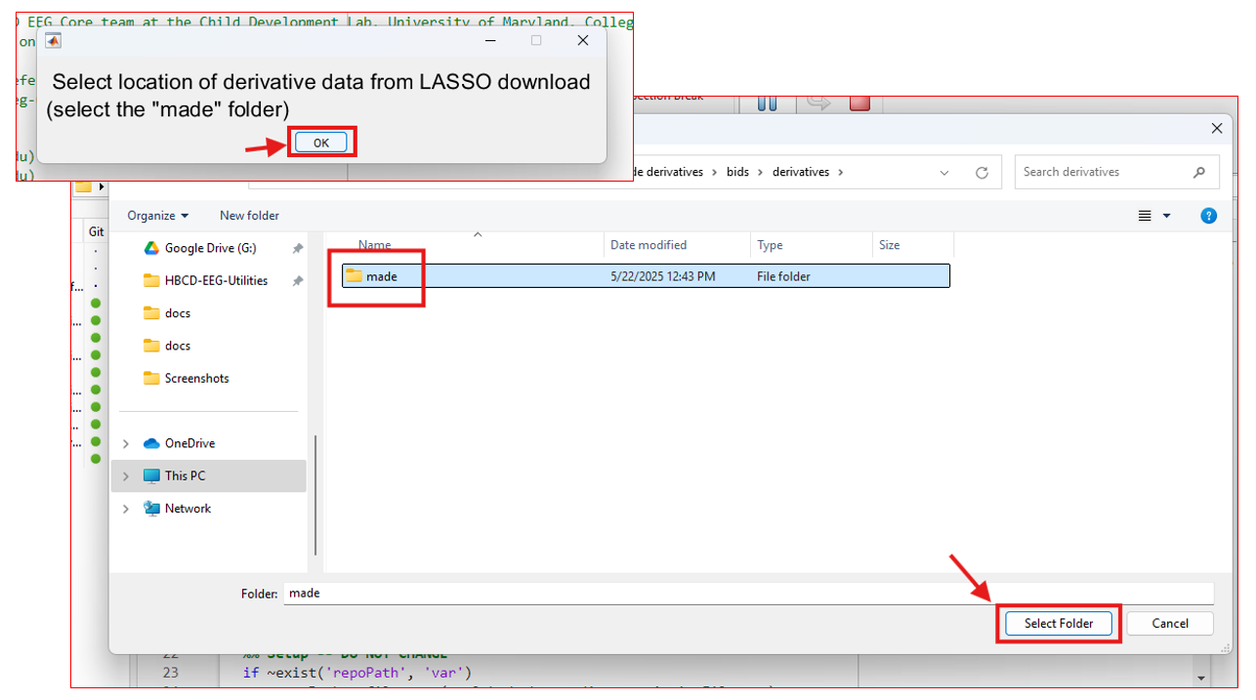Open the blue help question mark icon
1256x700 pixels.
point(1209,216)
